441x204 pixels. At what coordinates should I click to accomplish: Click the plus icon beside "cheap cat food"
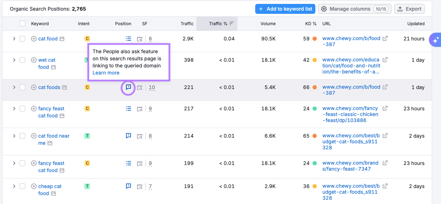34,186
